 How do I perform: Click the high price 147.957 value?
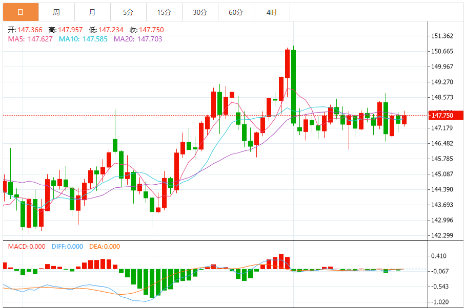pos(70,30)
